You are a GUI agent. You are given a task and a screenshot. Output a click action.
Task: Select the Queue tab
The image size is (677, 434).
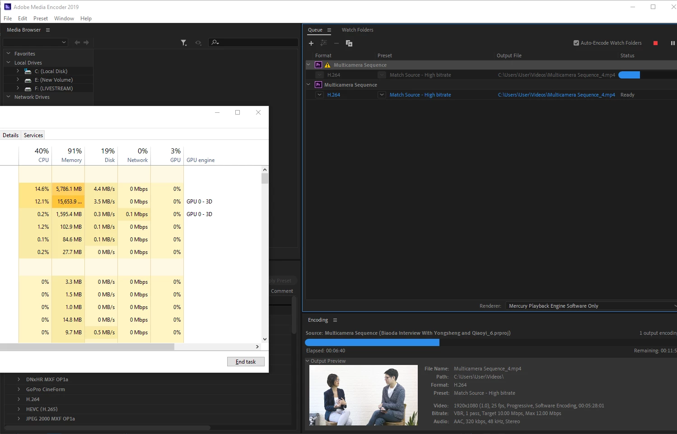coord(315,30)
